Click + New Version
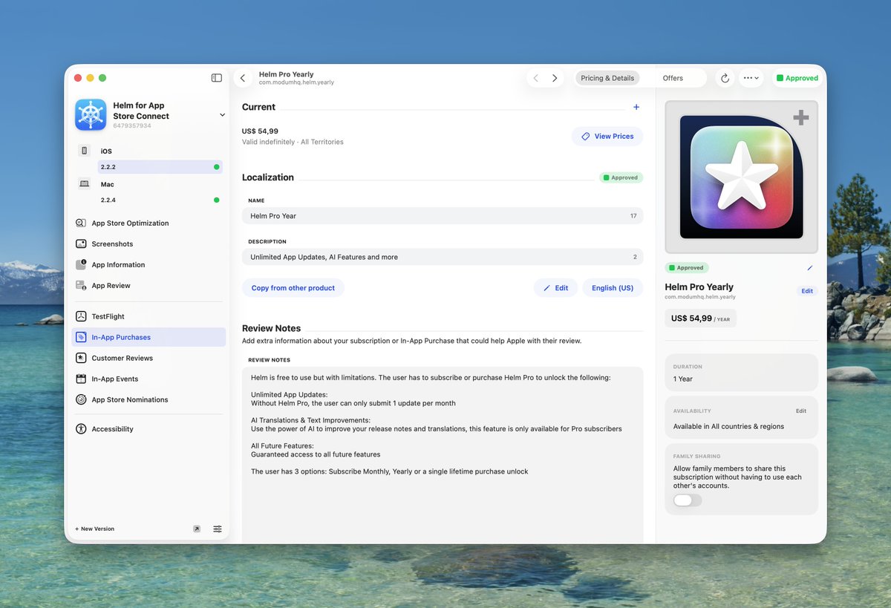This screenshot has height=608, width=891. 94,529
